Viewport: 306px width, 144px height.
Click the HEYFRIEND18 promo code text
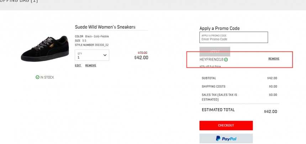pos(212,60)
